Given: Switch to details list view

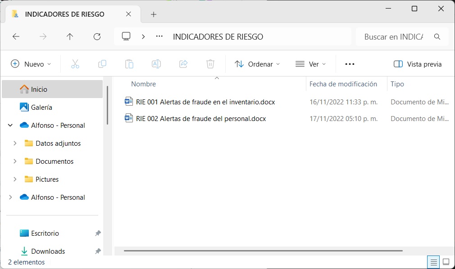Looking at the screenshot, I should tap(433, 262).
